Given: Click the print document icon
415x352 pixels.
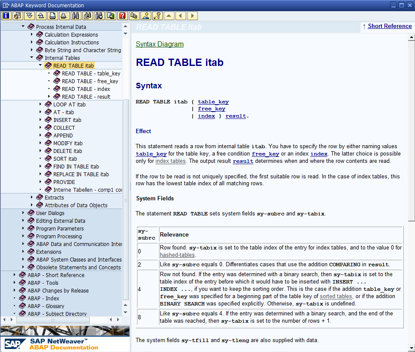Looking at the screenshot, I should coord(53,16).
